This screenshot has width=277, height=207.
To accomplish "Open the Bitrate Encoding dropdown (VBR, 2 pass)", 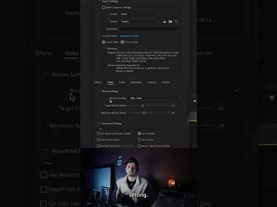I will click(x=155, y=98).
